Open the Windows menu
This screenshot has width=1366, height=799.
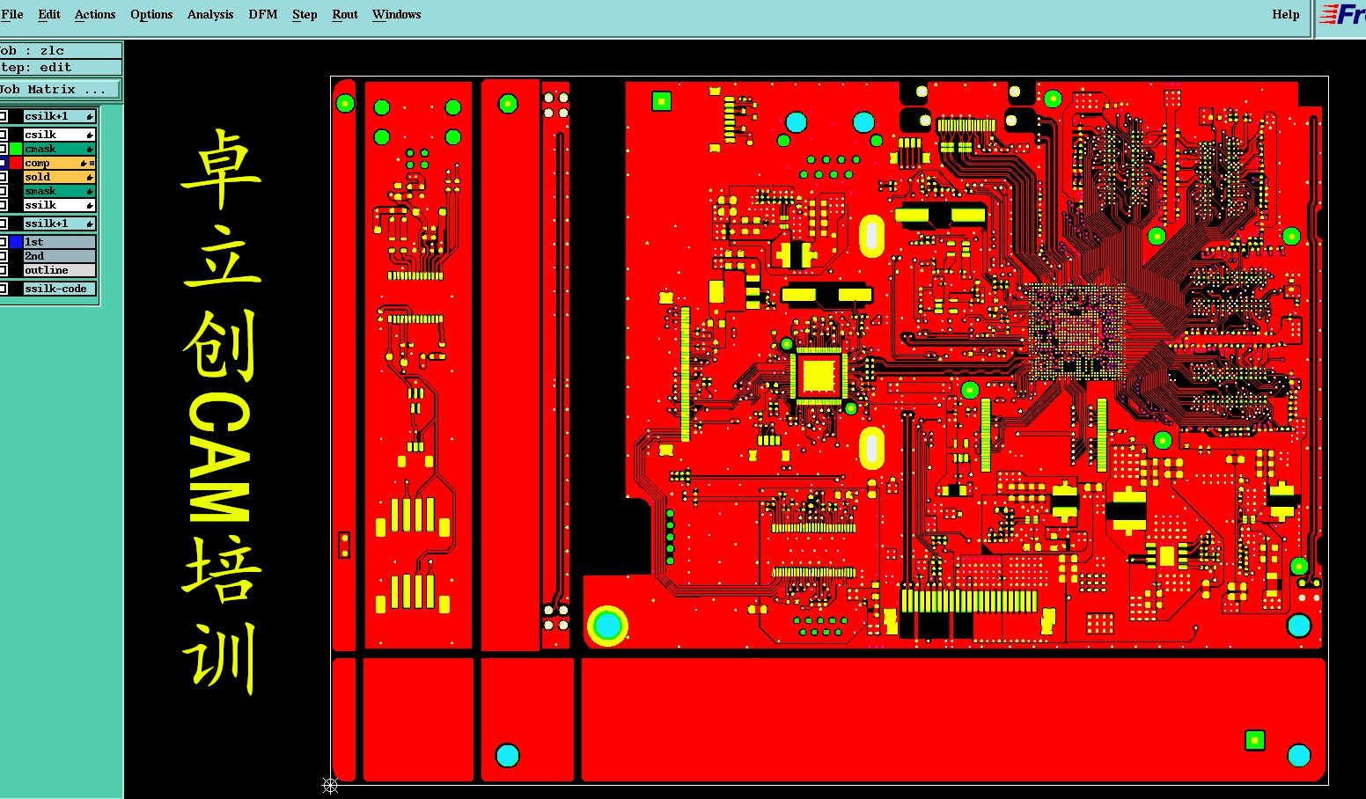[x=397, y=14]
